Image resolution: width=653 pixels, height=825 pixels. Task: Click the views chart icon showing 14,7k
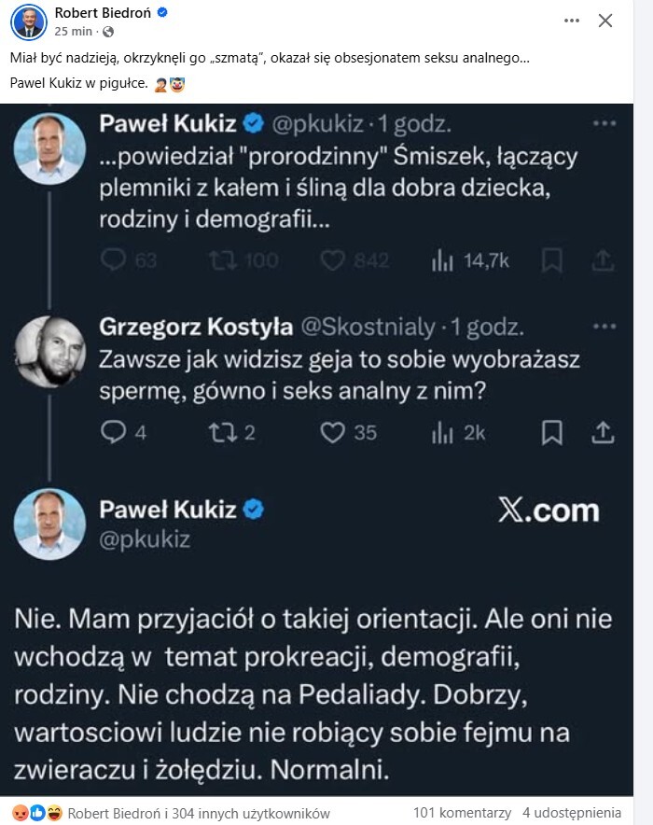441,260
